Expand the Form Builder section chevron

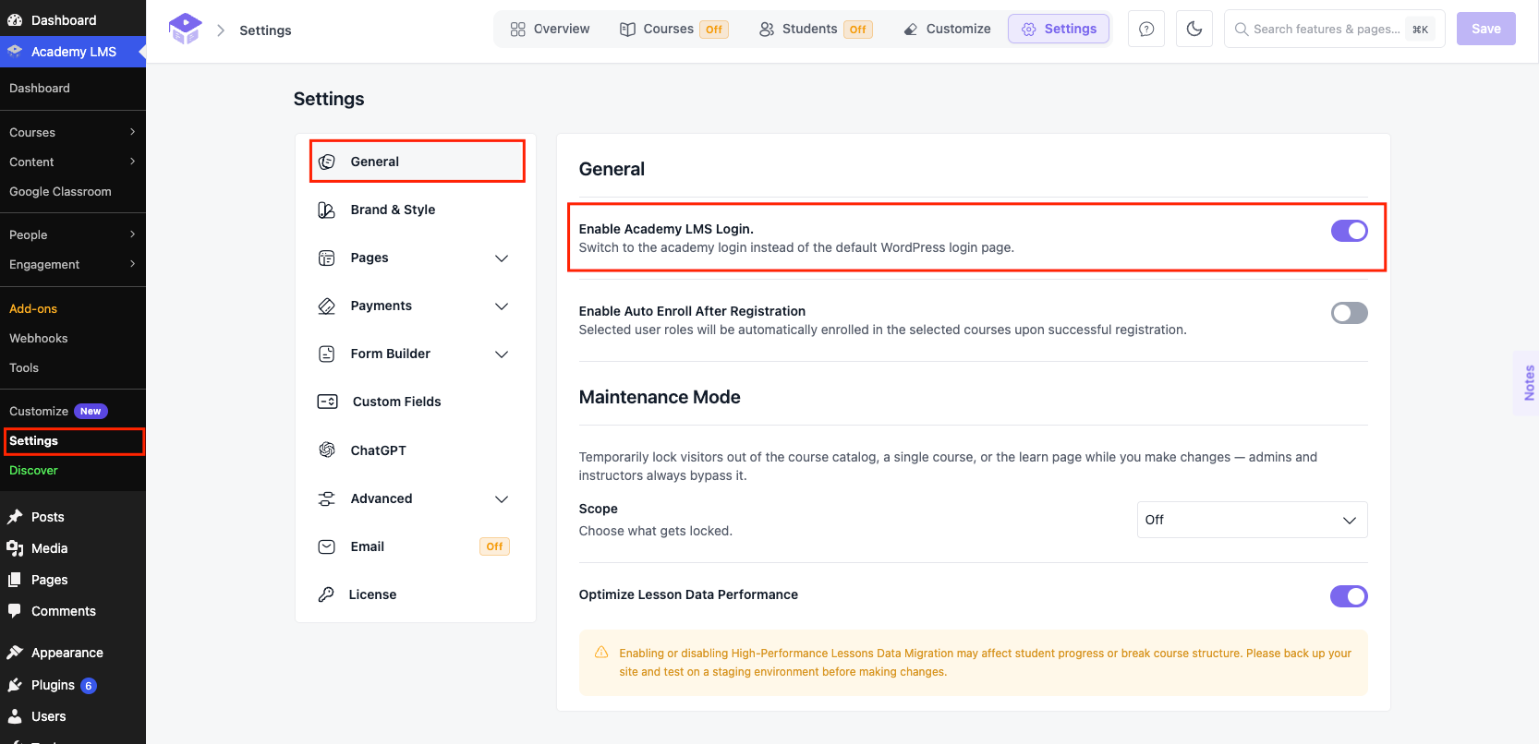(x=502, y=354)
